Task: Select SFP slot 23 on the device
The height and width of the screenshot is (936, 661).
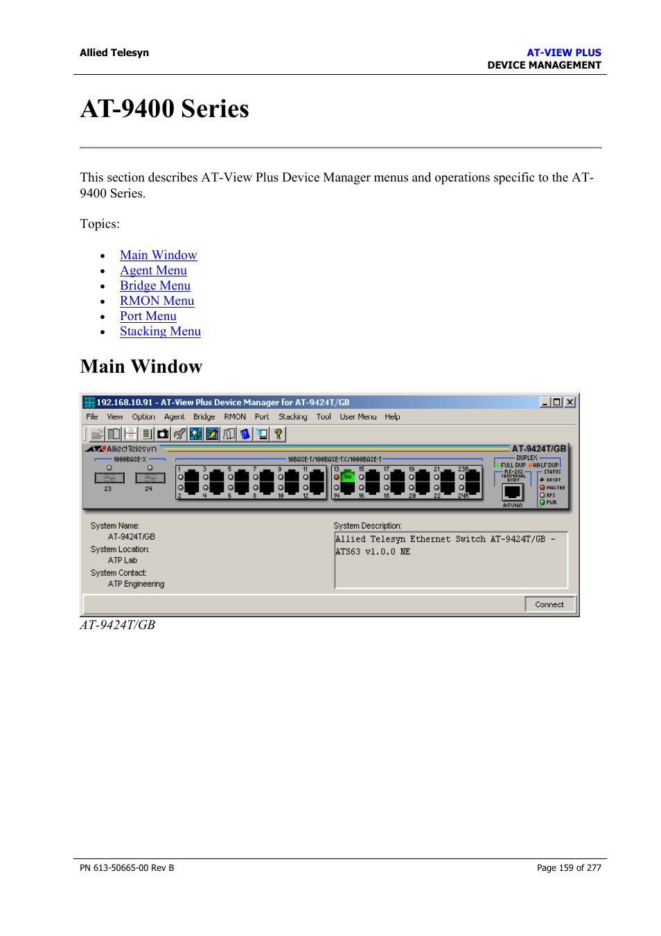Action: [x=109, y=477]
